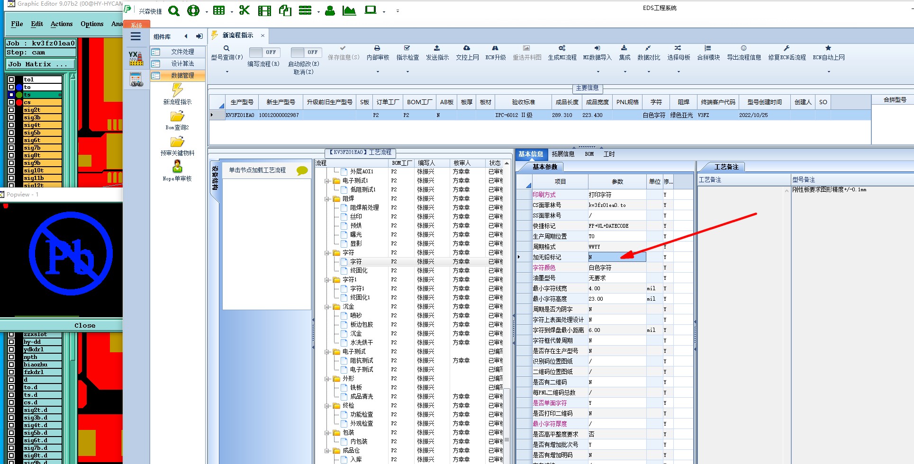Click the area chart icon
Screen dimensions: 914x464
349,10
